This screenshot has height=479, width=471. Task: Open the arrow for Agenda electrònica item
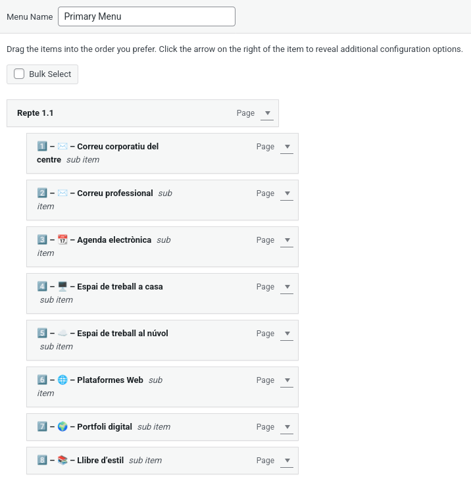point(286,240)
